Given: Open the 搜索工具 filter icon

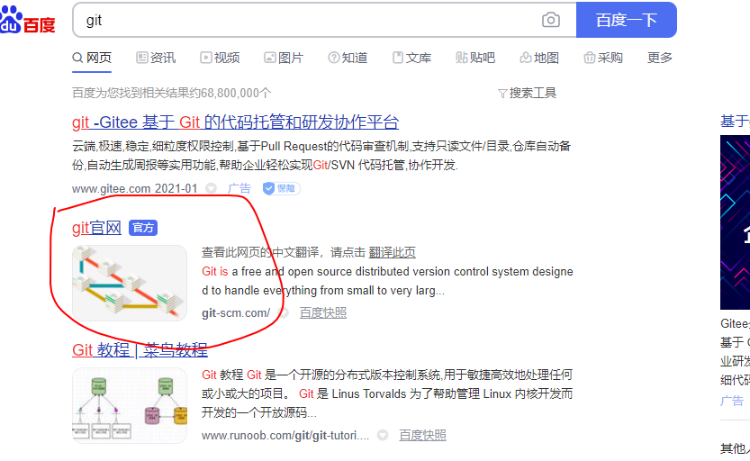Looking at the screenshot, I should point(502,94).
